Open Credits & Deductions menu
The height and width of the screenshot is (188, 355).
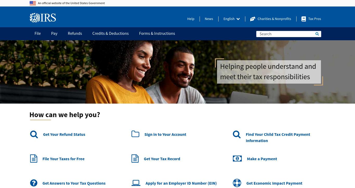[110, 33]
